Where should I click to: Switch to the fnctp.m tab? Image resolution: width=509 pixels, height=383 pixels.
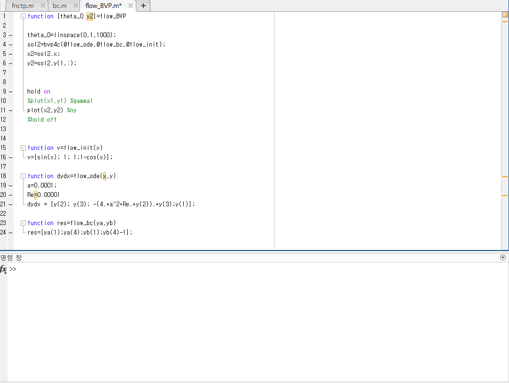23,6
